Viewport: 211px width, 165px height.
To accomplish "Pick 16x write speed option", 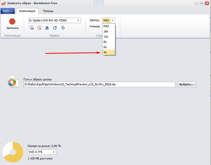I will [x=109, y=31].
